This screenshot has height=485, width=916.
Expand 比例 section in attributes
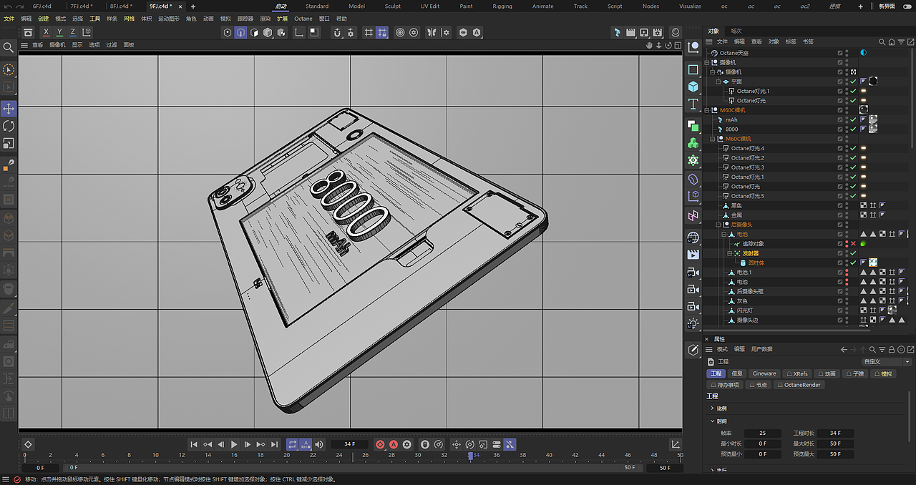click(x=713, y=408)
